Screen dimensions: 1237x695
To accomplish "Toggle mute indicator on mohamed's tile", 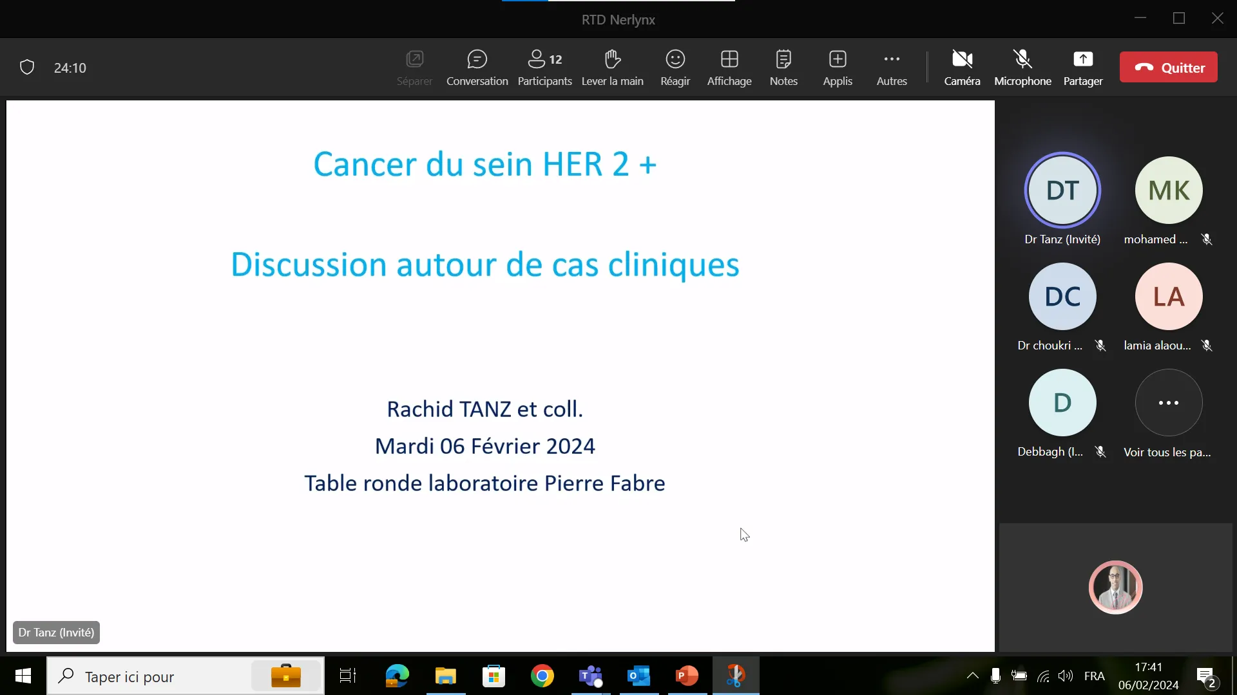I will [1207, 239].
